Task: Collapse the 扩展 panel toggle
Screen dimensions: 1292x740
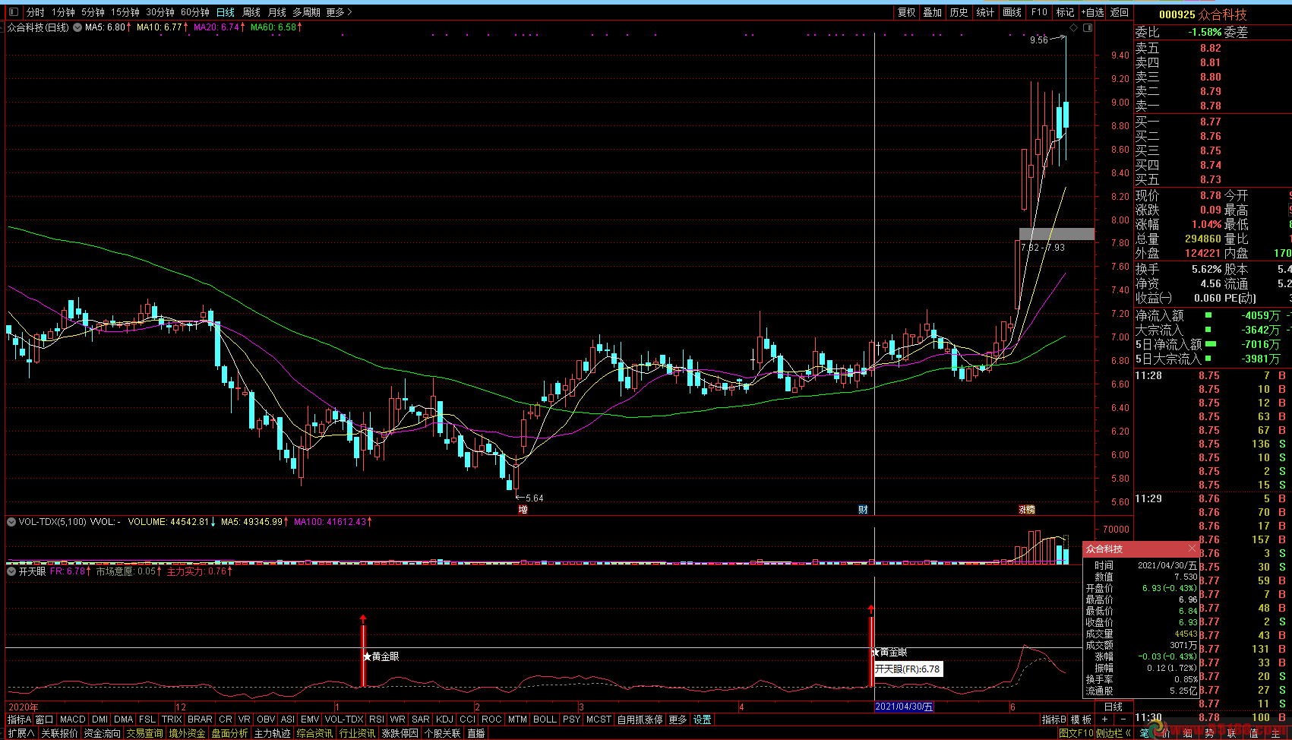Action: (21, 733)
